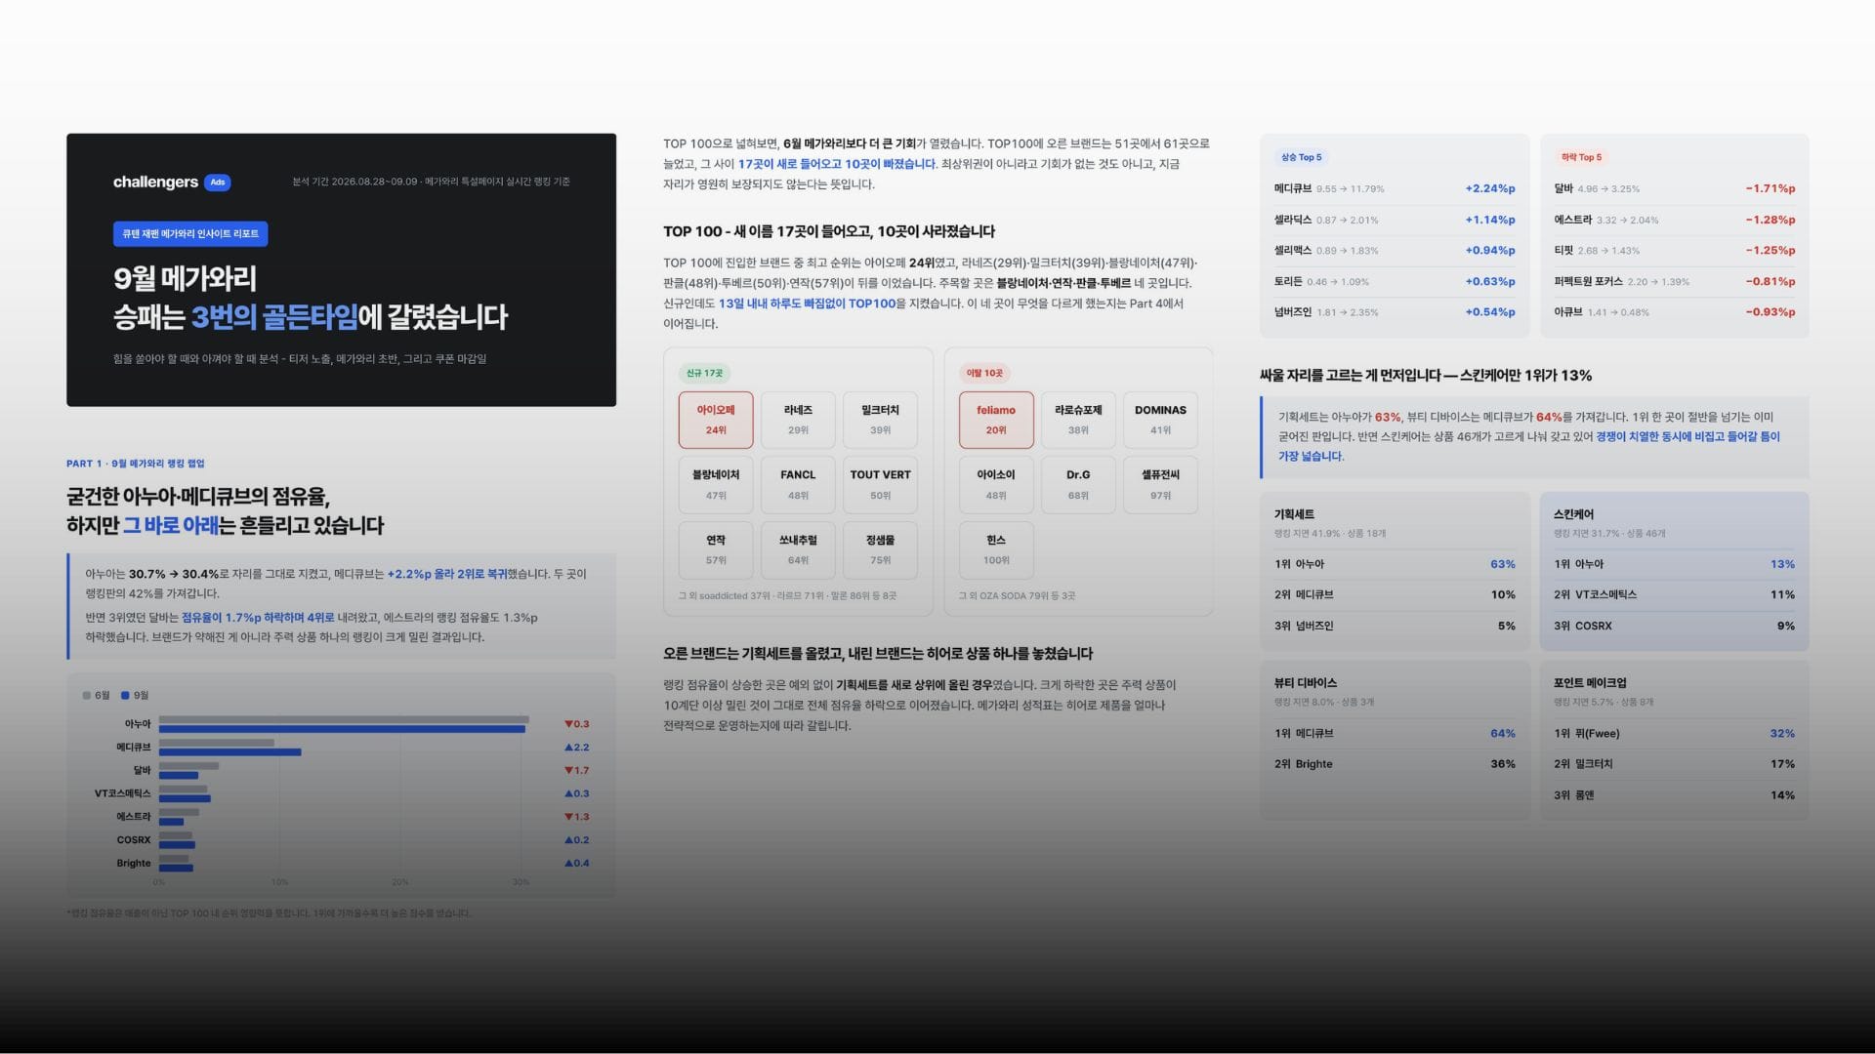Click the 스킨케어 category card title

[x=1573, y=514]
